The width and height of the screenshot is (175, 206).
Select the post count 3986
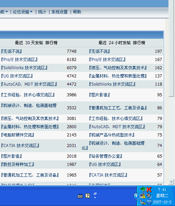click(x=72, y=95)
